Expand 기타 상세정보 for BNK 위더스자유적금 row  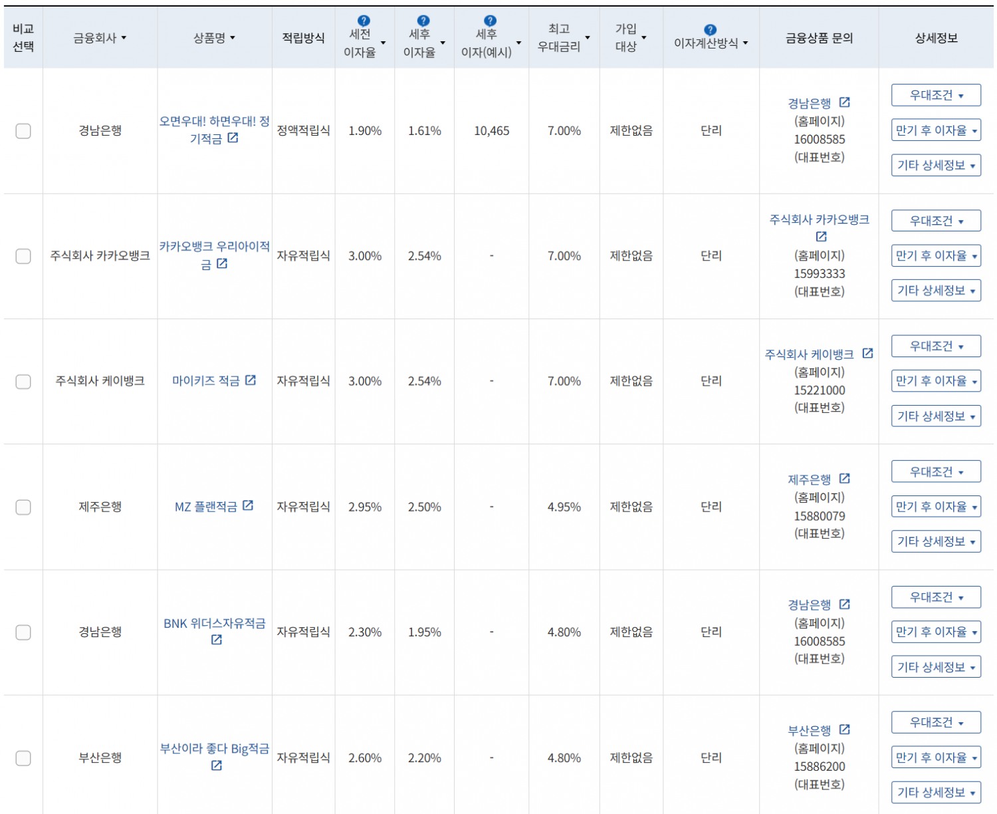click(x=936, y=667)
